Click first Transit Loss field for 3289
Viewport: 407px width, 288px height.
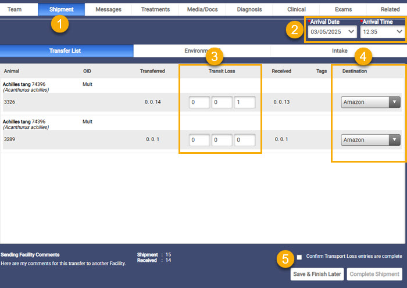pos(199,140)
